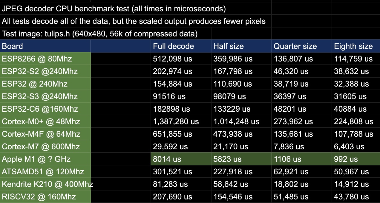The height and width of the screenshot is (203, 380).
Task: Select the 'ESP32-S3 @240Mhz' row label
Action: pyautogui.click(x=45, y=96)
